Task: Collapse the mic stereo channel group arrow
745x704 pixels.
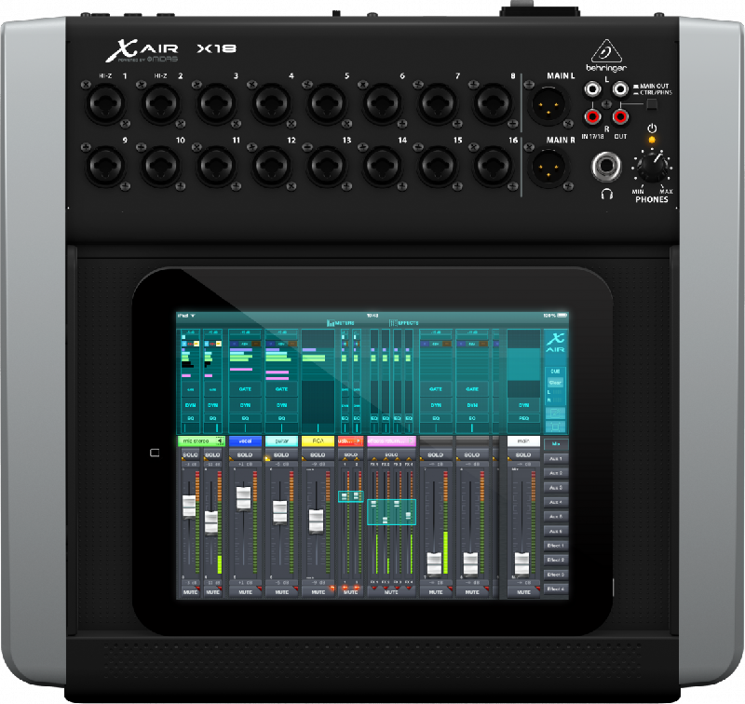Action: [220, 441]
